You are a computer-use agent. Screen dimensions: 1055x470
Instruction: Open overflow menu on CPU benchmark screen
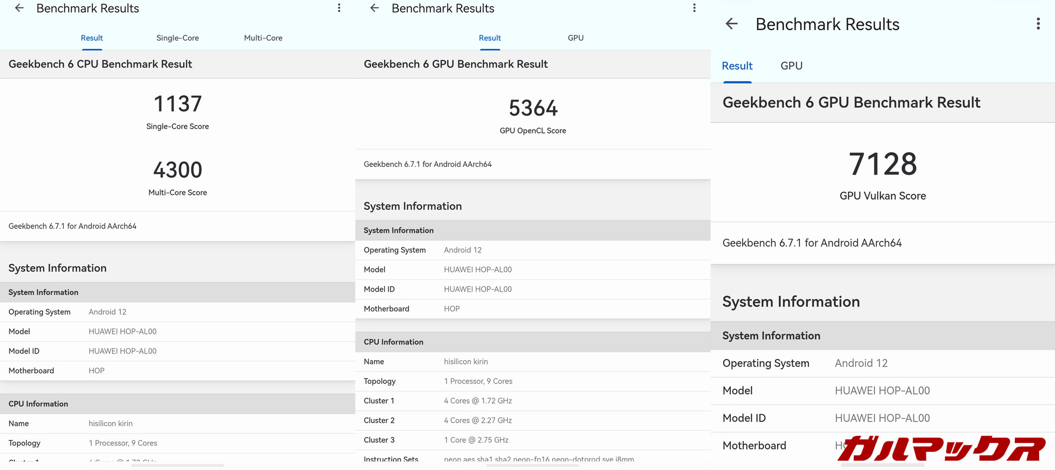339,8
